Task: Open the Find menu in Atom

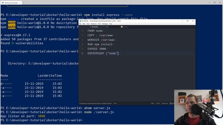Action: (99, 24)
